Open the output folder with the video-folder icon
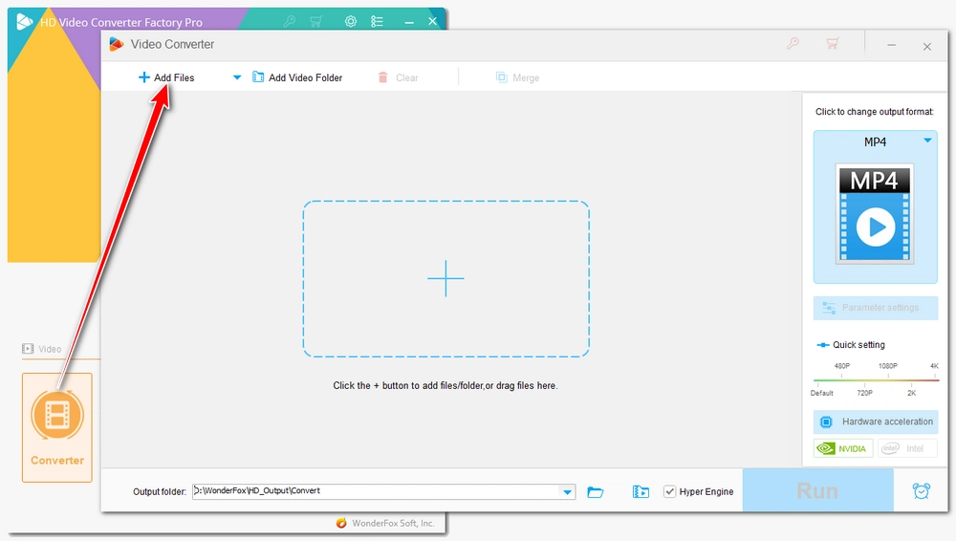 (x=641, y=491)
